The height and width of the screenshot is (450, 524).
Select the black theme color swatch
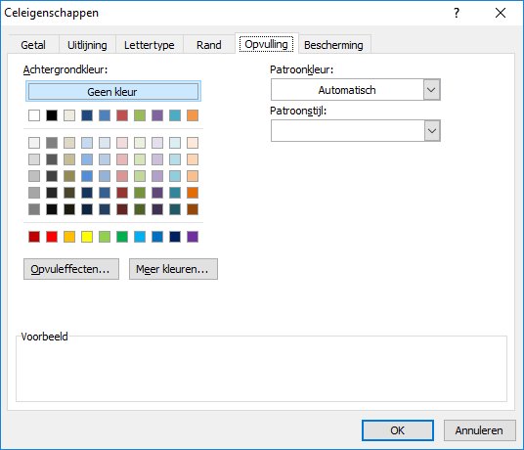click(52, 115)
